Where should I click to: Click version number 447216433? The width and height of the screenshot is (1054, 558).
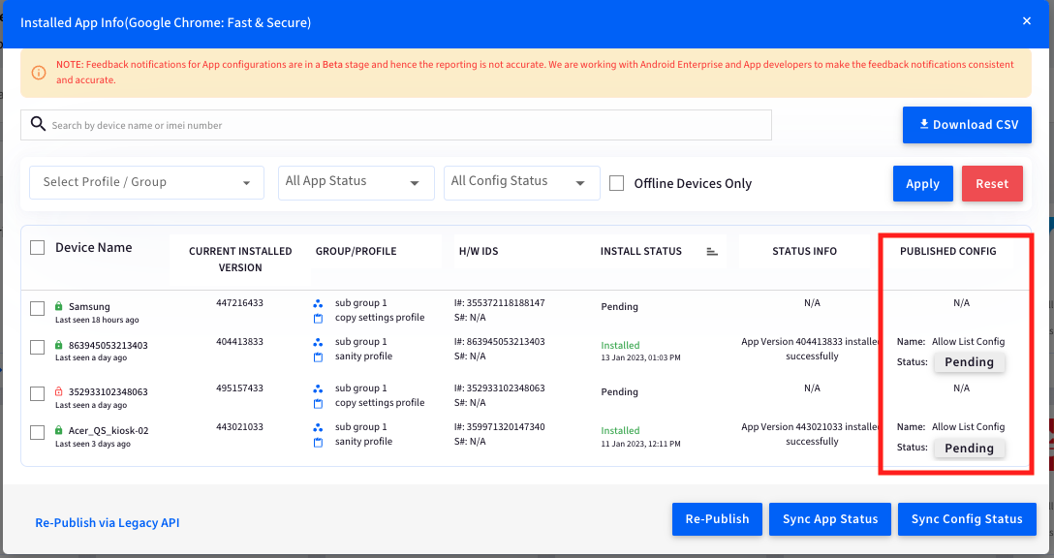pyautogui.click(x=240, y=302)
